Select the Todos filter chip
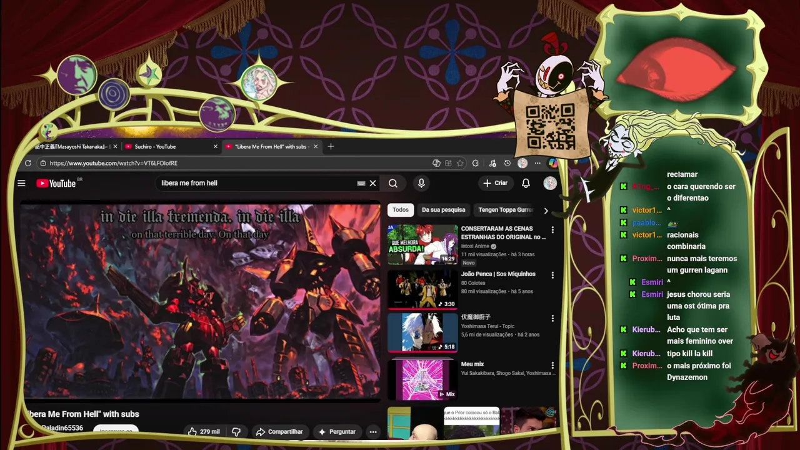This screenshot has height=450, width=800. pos(401,210)
